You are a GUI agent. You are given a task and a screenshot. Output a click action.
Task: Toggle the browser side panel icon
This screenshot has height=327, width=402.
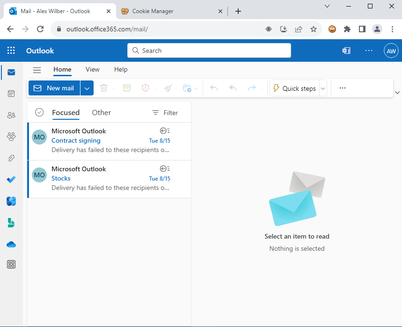coord(362,29)
